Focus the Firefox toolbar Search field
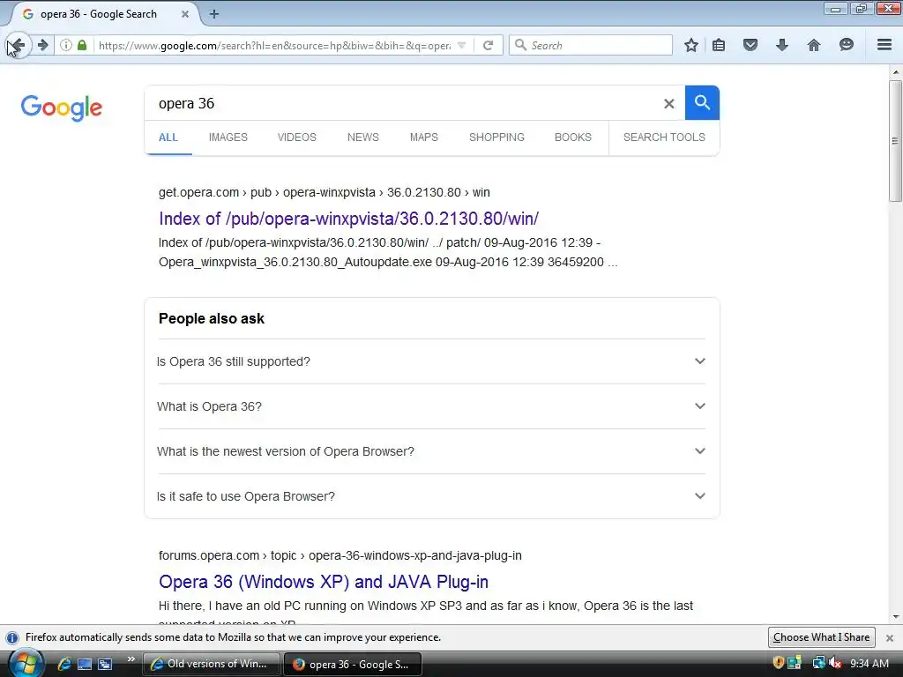903x677 pixels. (591, 45)
